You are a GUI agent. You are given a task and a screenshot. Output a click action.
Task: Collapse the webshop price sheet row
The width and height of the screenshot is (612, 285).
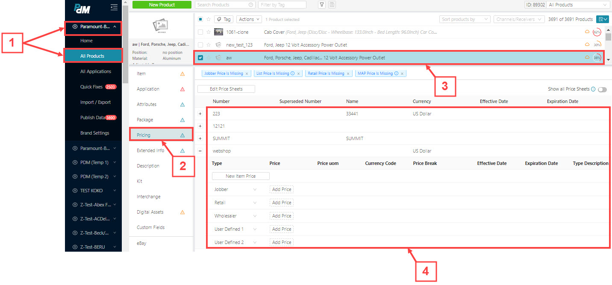200,151
